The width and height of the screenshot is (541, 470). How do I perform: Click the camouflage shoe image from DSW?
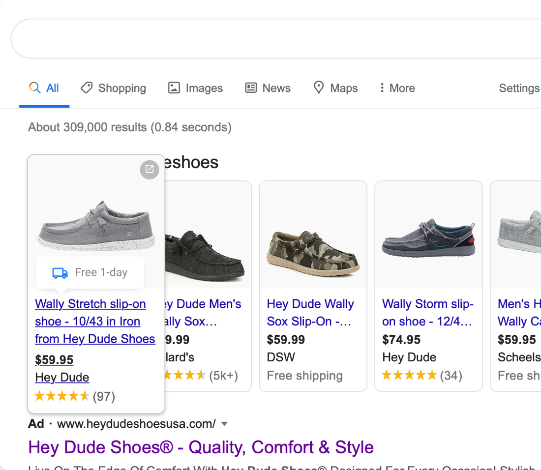pyautogui.click(x=313, y=254)
